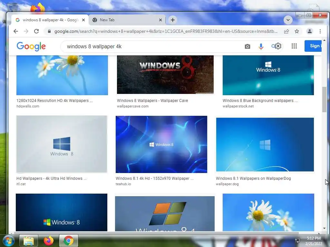Open the WallpaperDog blue Windows logo image
The width and height of the screenshot is (330, 247).
(x=265, y=144)
